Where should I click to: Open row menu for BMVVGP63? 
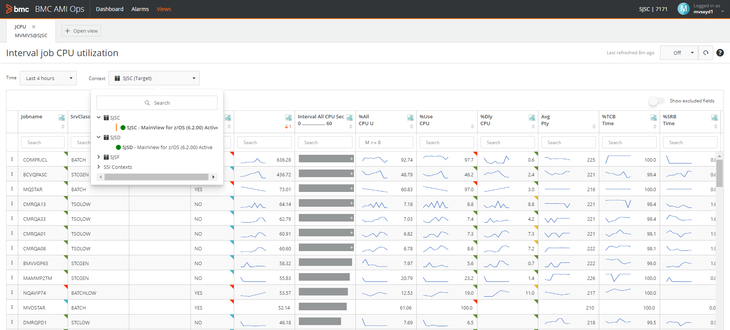tap(12, 263)
